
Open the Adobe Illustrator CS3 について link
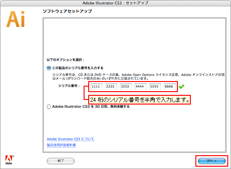click(x=70, y=139)
